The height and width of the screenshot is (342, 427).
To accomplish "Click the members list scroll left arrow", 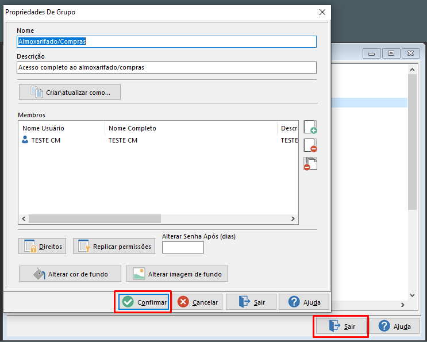I will (x=24, y=218).
